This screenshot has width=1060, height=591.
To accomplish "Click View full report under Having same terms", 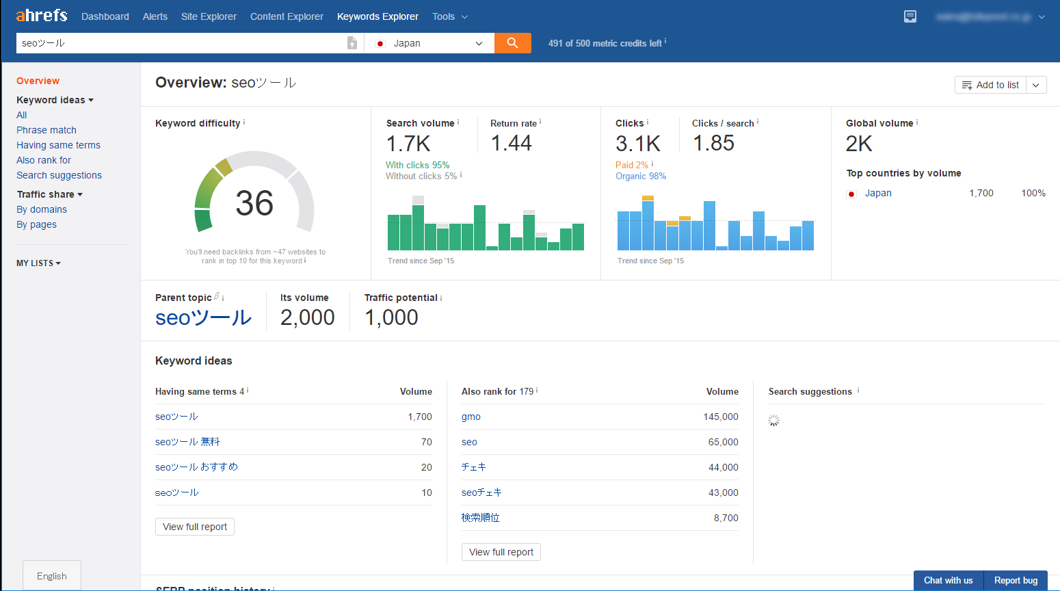I will tap(195, 527).
